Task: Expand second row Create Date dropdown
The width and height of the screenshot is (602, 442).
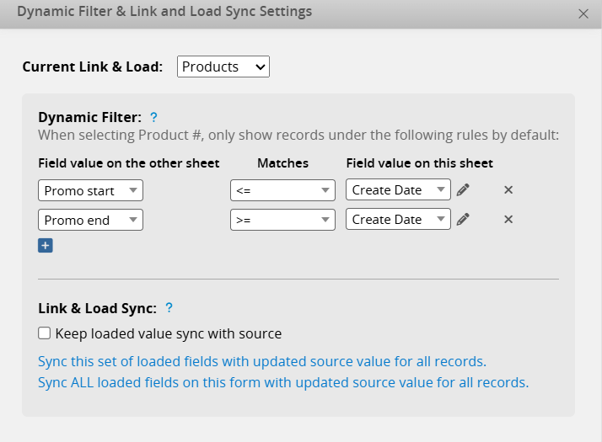Action: tap(398, 220)
